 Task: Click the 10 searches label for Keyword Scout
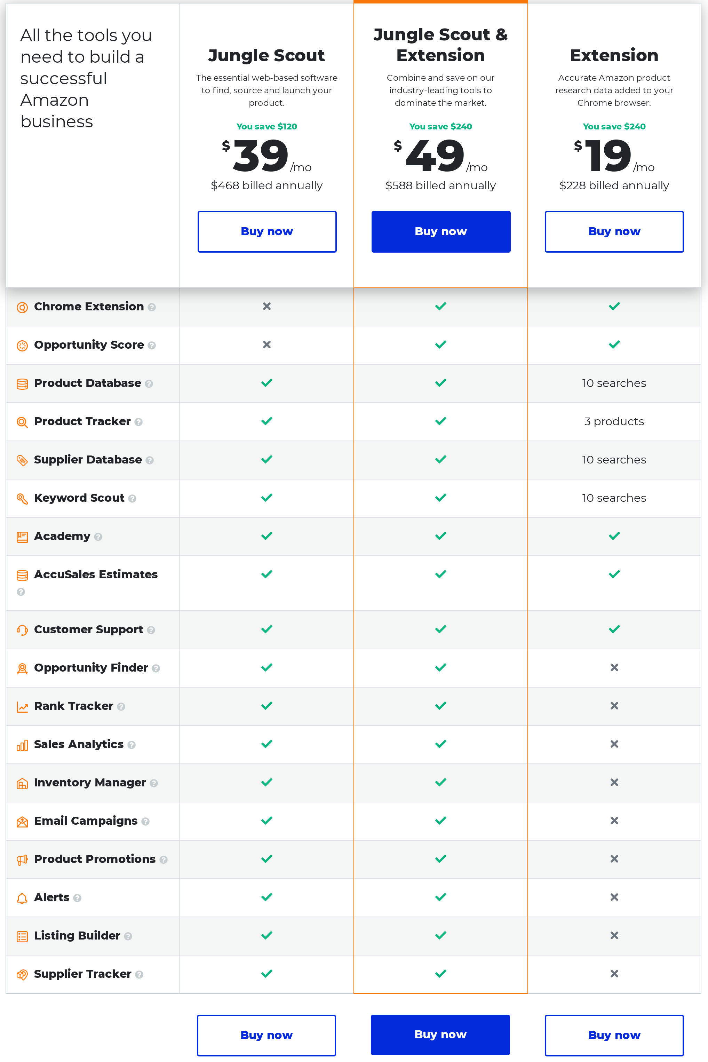coord(614,498)
